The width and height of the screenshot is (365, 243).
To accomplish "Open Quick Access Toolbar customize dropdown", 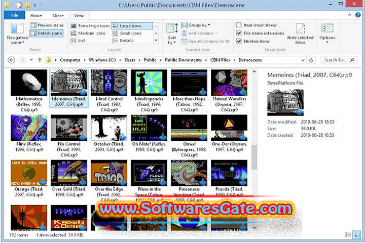I will pyautogui.click(x=34, y=5).
